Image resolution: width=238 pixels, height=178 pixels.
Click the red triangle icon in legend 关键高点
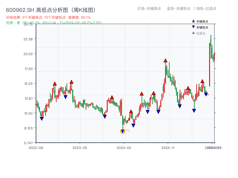pos(193,21)
